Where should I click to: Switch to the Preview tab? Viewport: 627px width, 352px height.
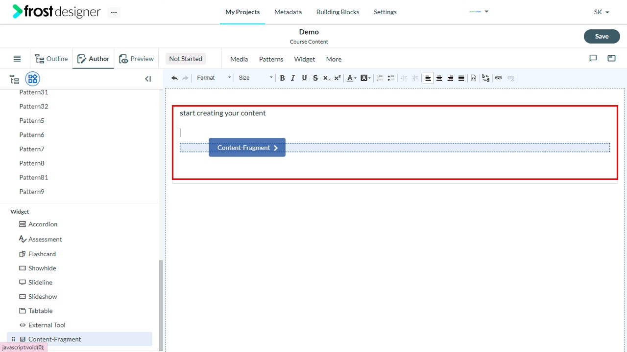[137, 59]
